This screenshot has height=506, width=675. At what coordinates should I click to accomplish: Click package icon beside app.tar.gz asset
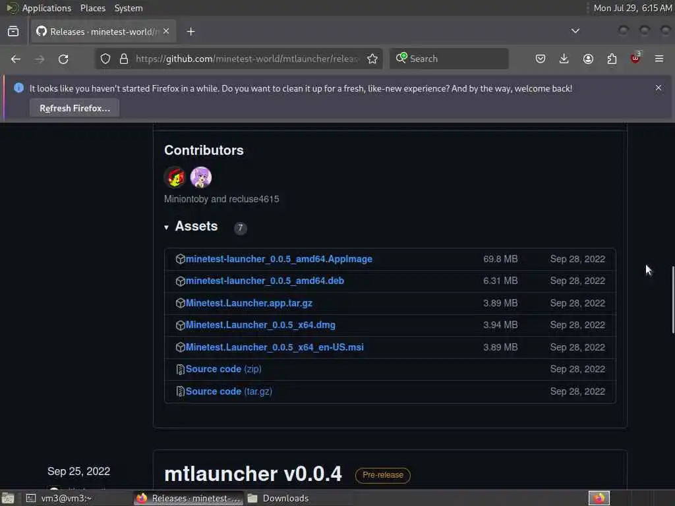[181, 303]
